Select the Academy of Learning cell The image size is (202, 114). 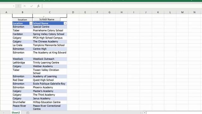(50, 76)
